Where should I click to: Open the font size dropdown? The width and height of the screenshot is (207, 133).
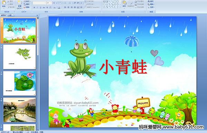pos(51,3)
